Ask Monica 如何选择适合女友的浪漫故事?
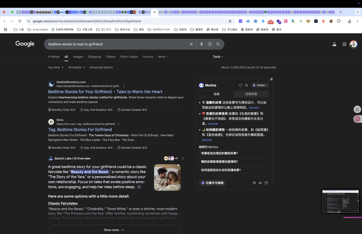Viewport: 362px width, 234px height. pos(234,170)
